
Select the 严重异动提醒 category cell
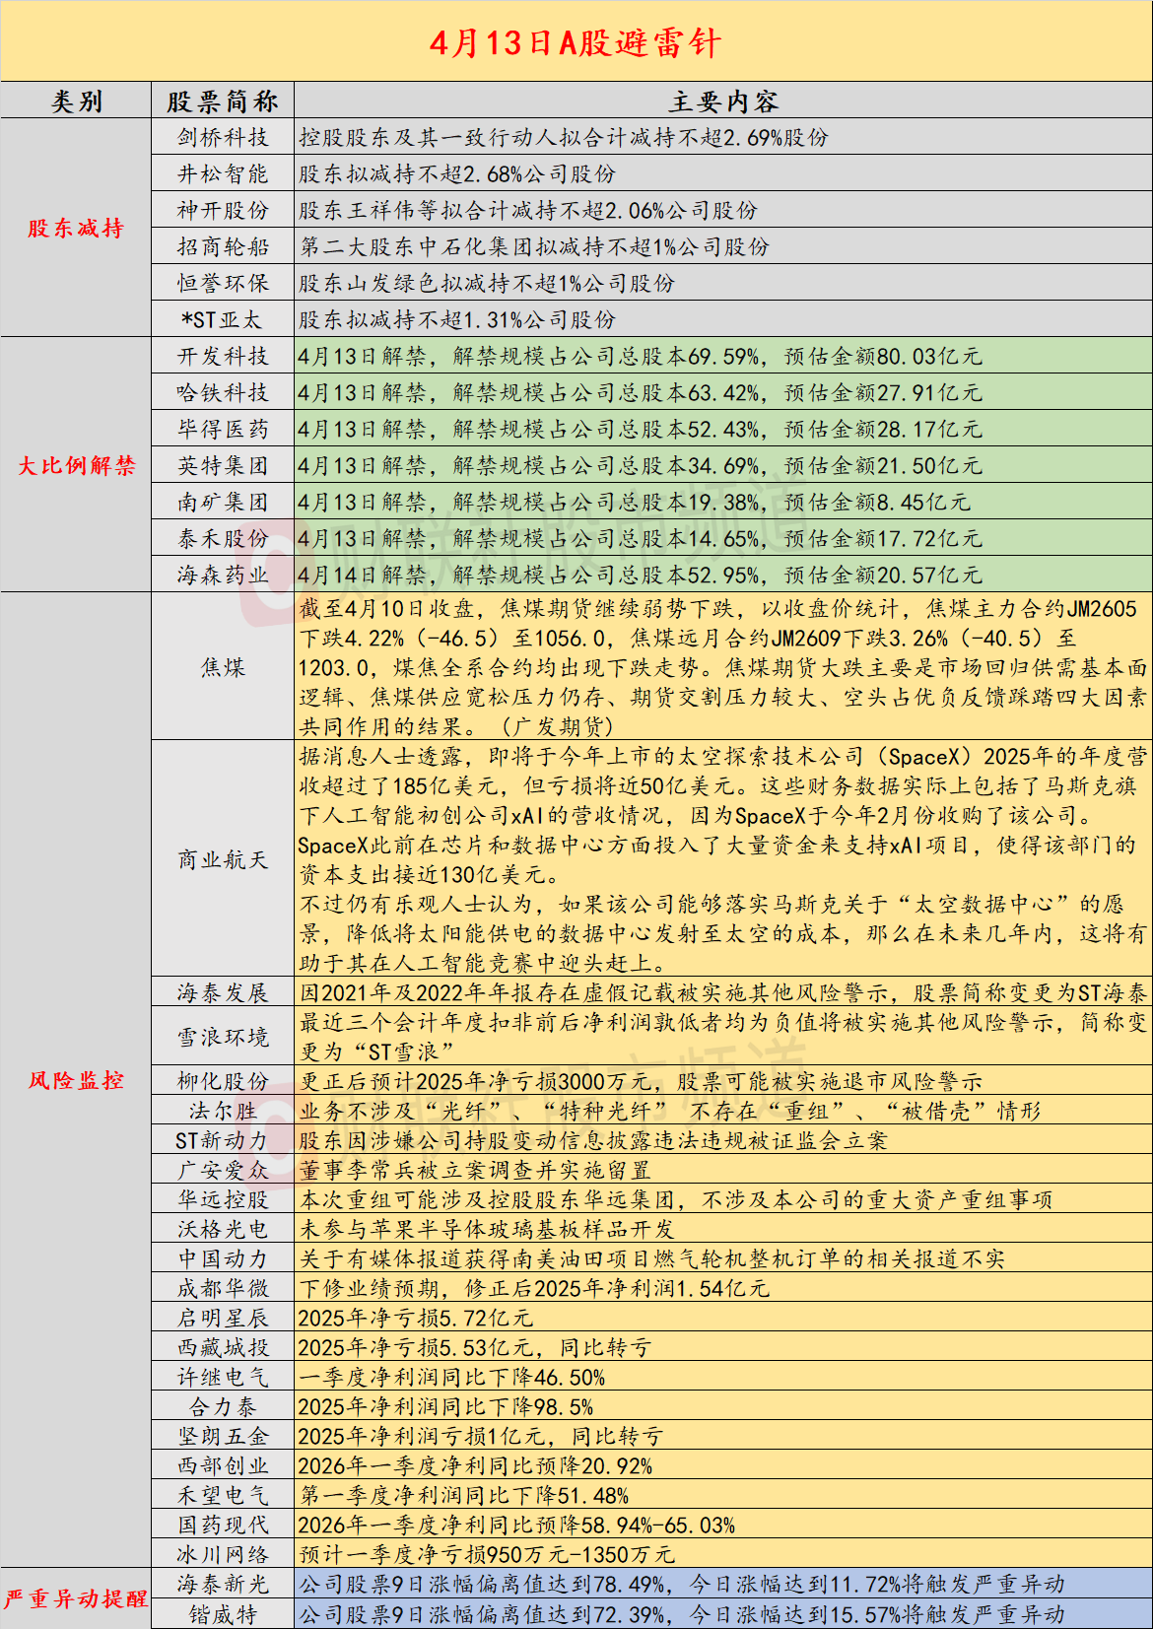pyautogui.click(x=76, y=1598)
